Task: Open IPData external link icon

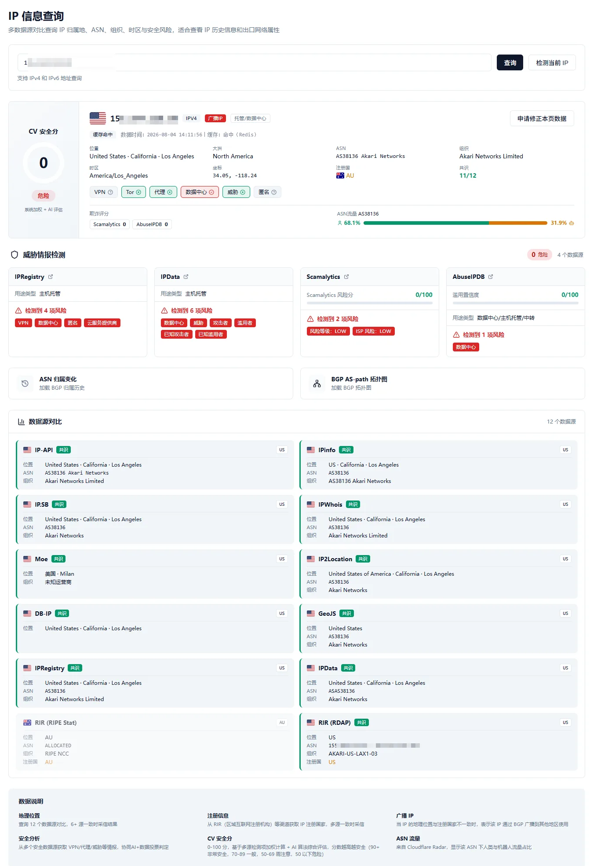Action: click(186, 277)
